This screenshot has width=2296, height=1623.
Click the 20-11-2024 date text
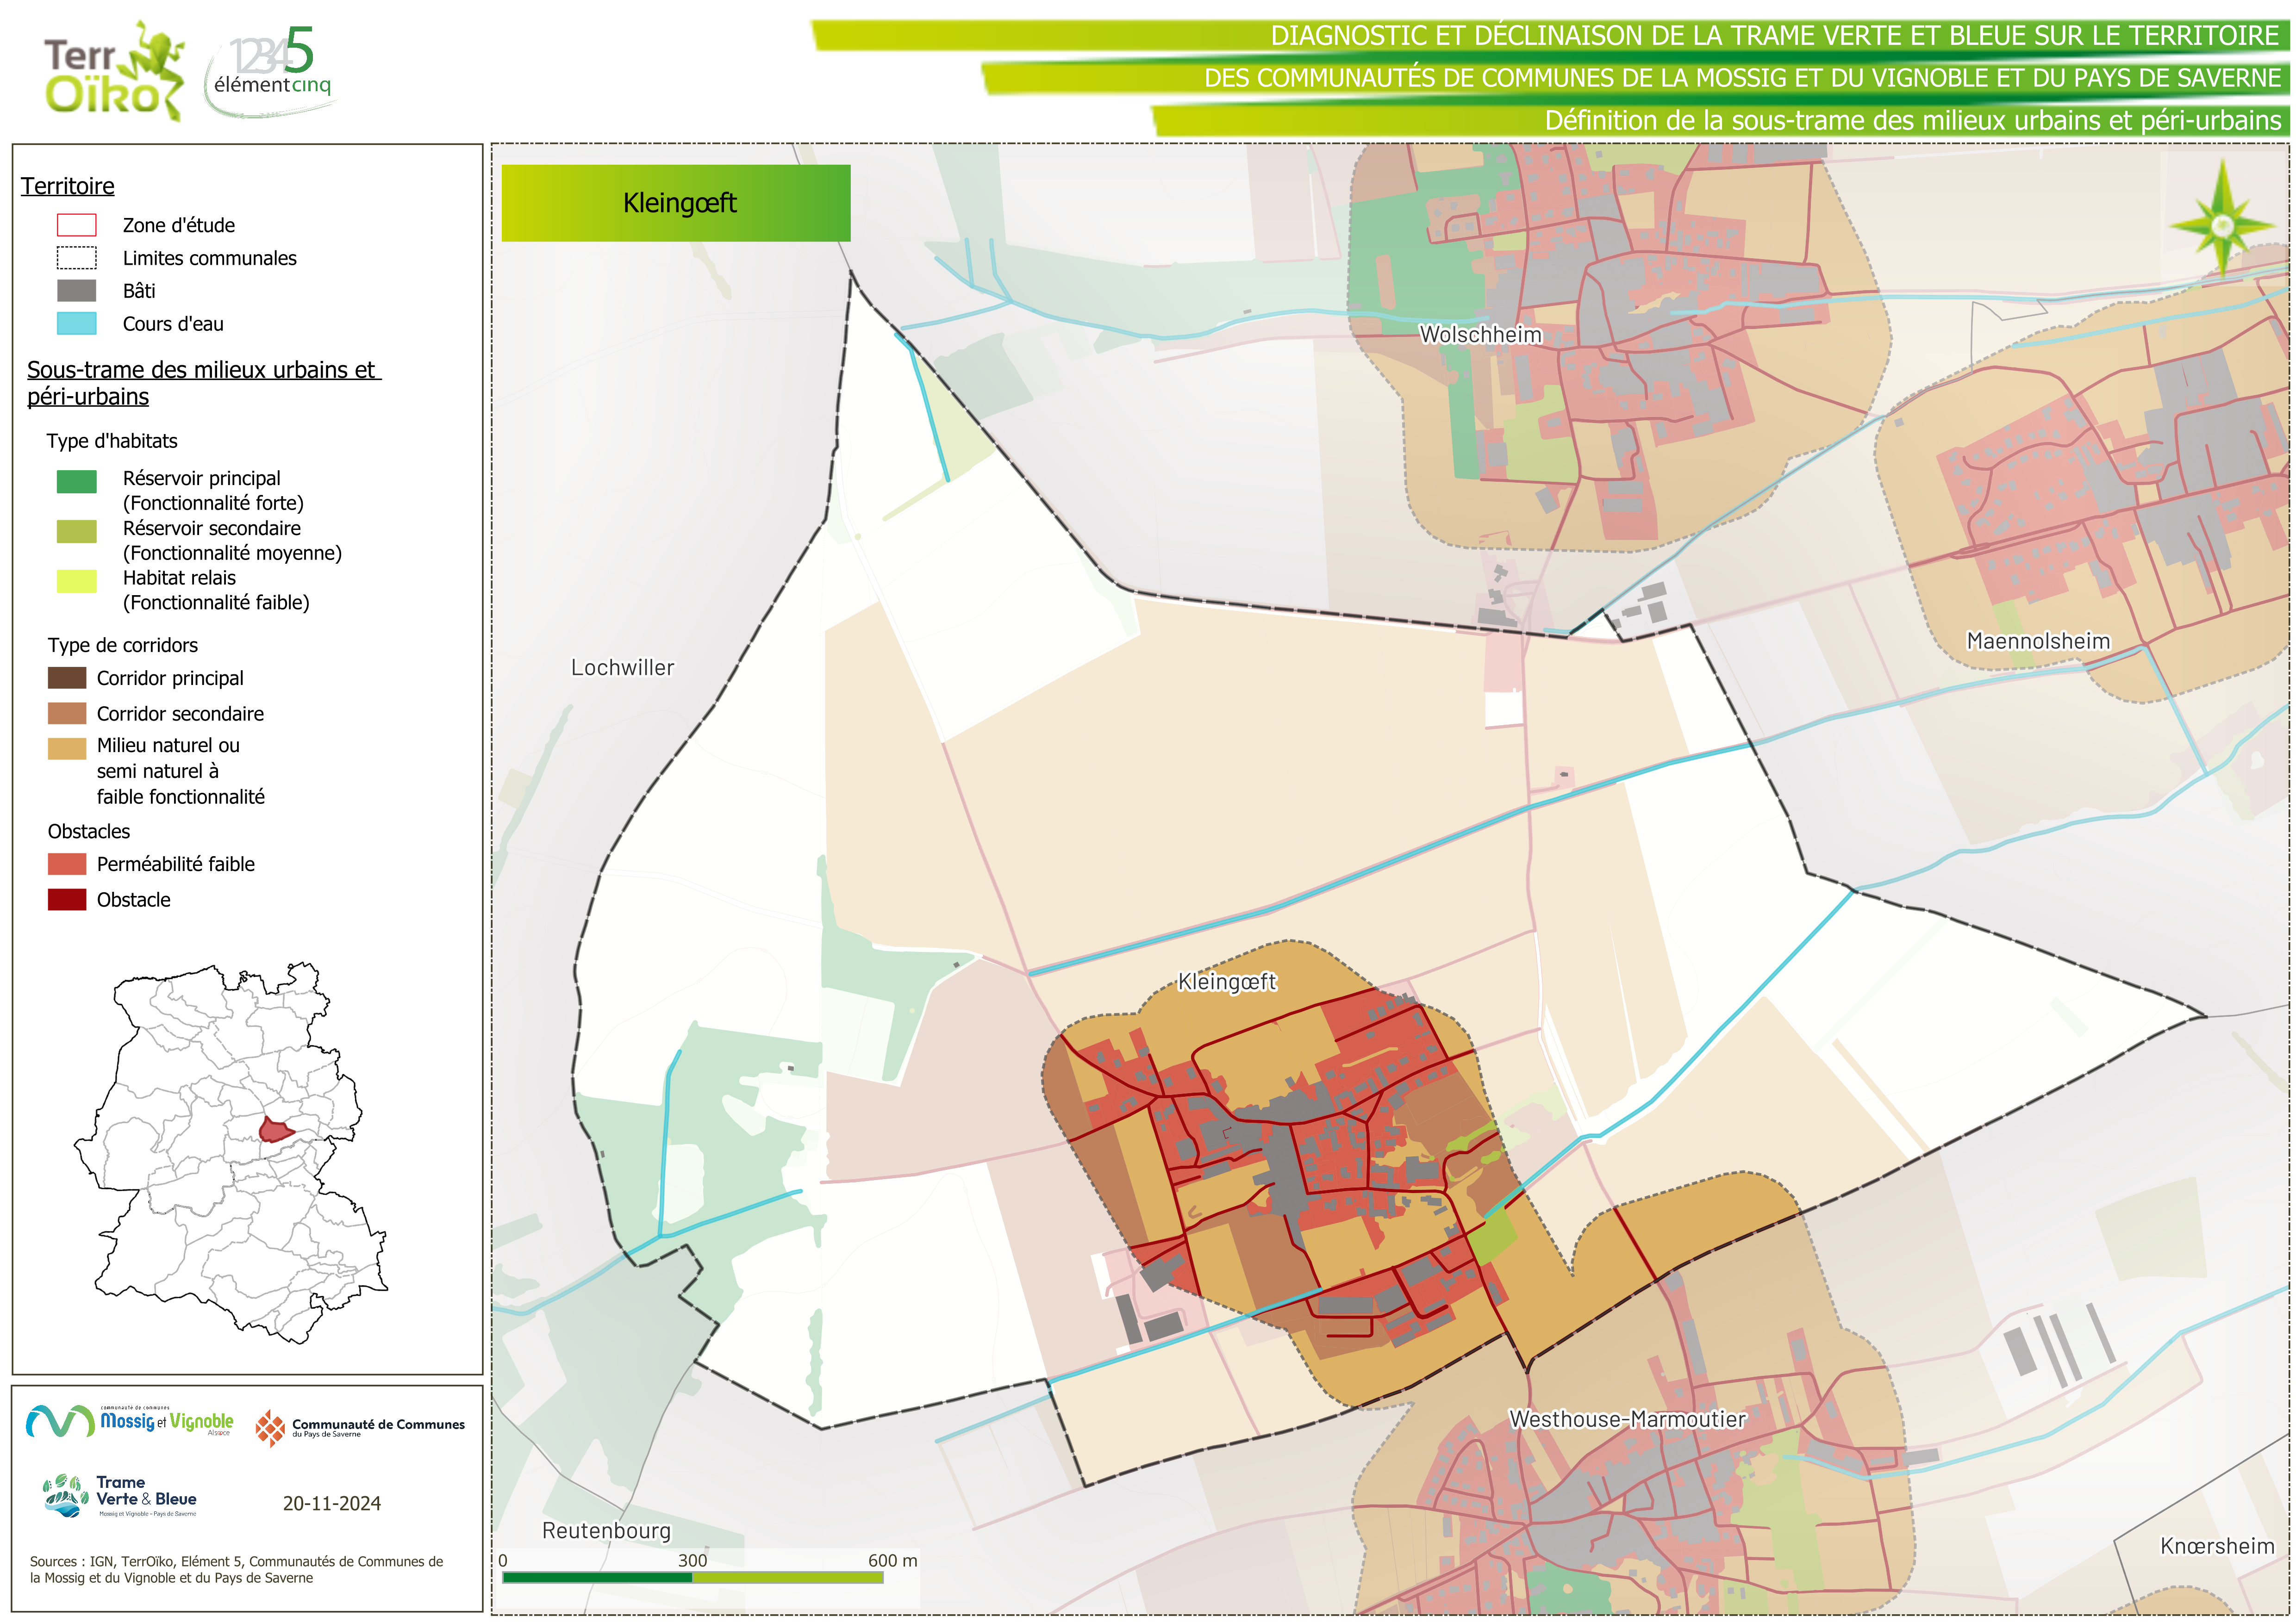coord(331,1503)
